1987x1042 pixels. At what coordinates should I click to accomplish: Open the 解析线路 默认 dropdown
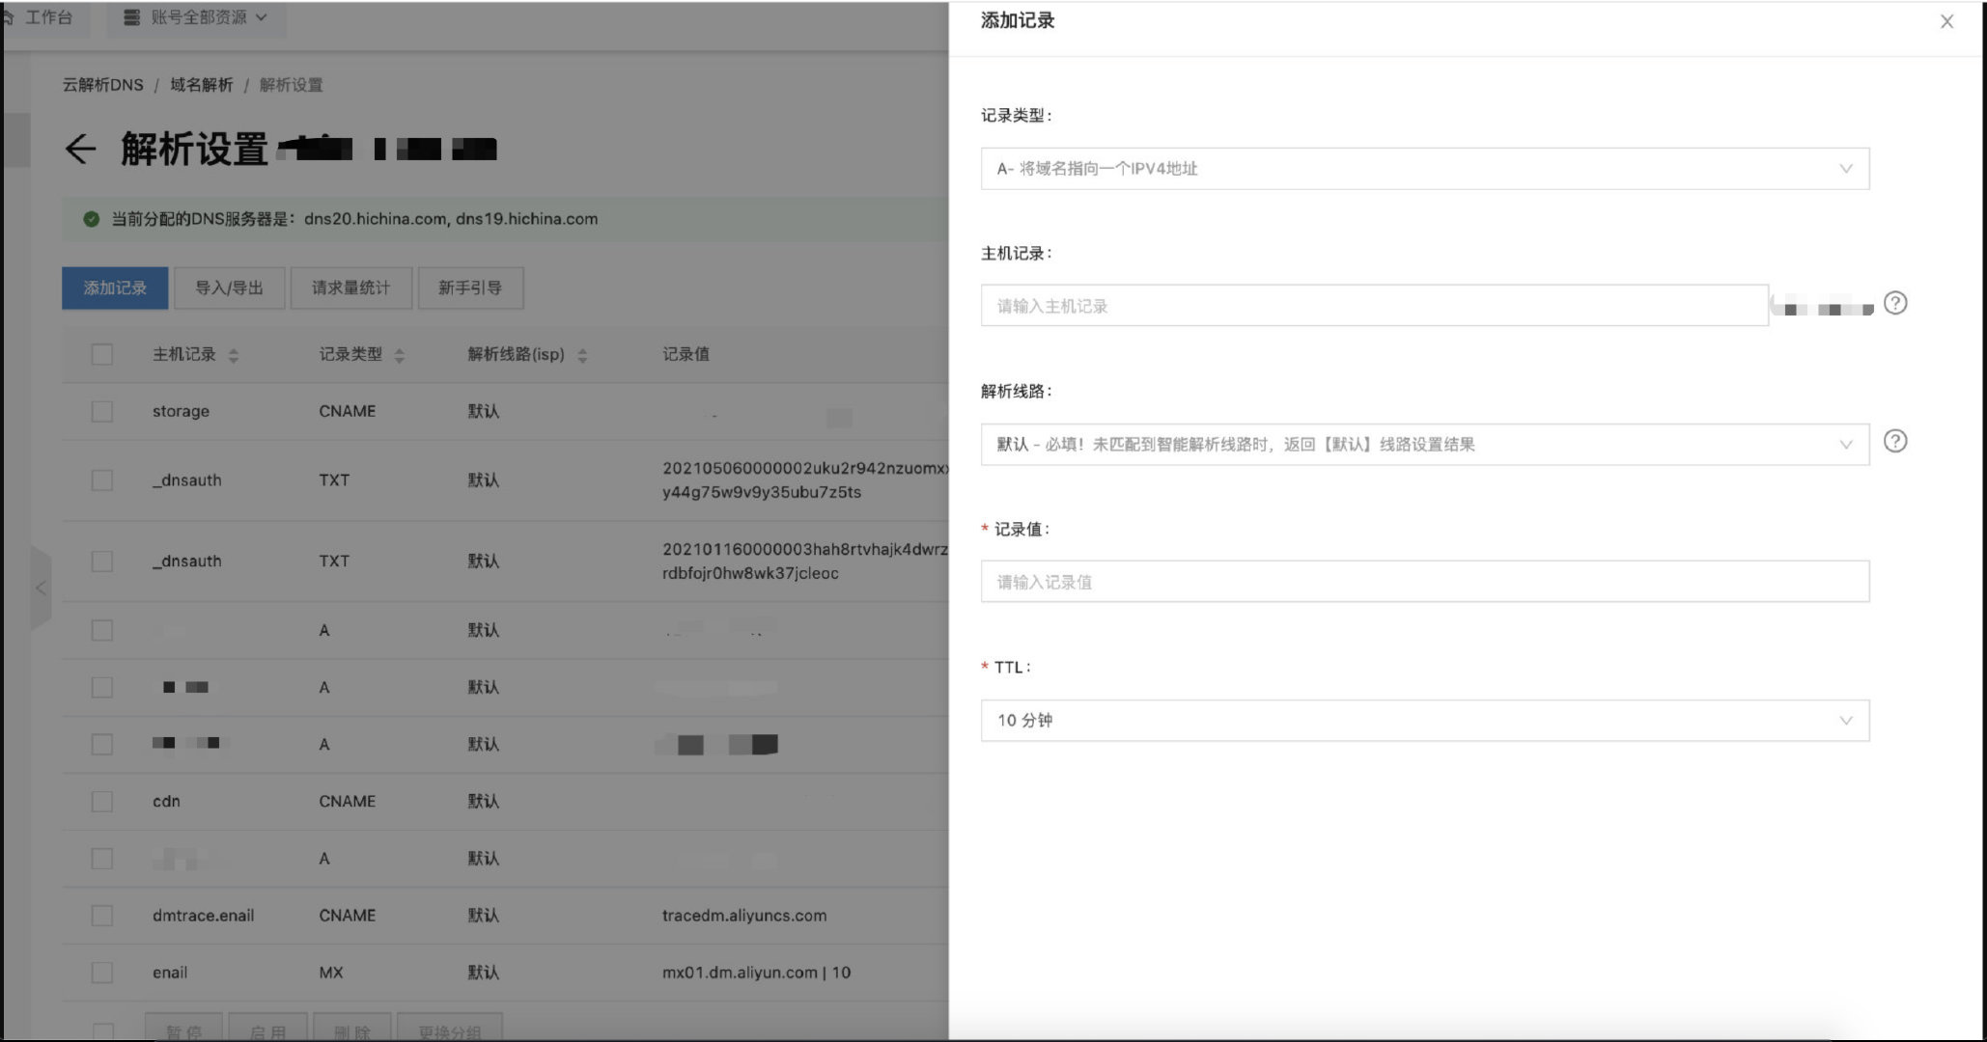coord(1425,445)
